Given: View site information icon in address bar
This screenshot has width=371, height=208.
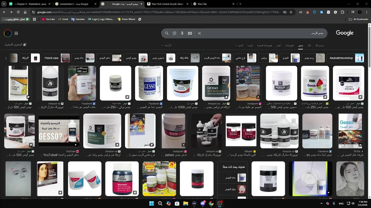Looking at the screenshot, I should 34,12.
